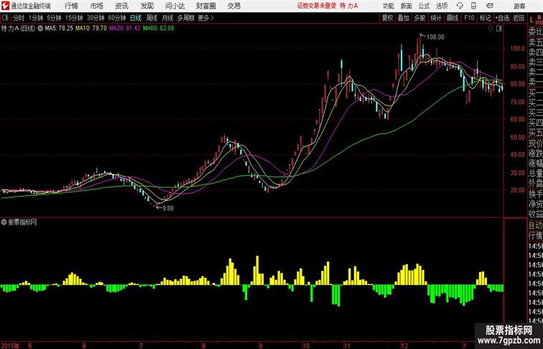
Task: Open the 选项 menu
Action: coord(442,6)
